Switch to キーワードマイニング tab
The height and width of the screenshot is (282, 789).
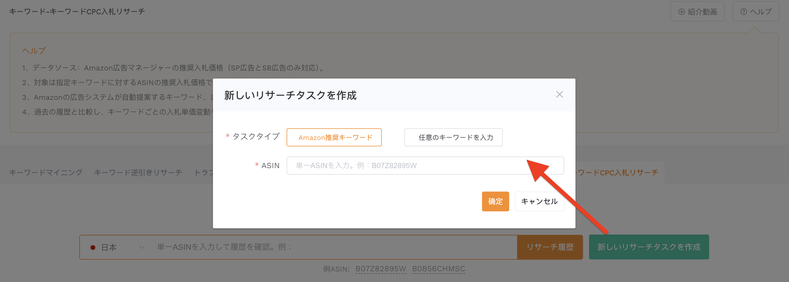46,173
